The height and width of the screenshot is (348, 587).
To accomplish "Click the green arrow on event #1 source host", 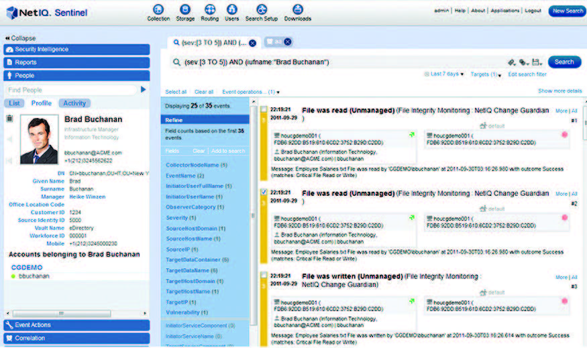I will coord(412,135).
